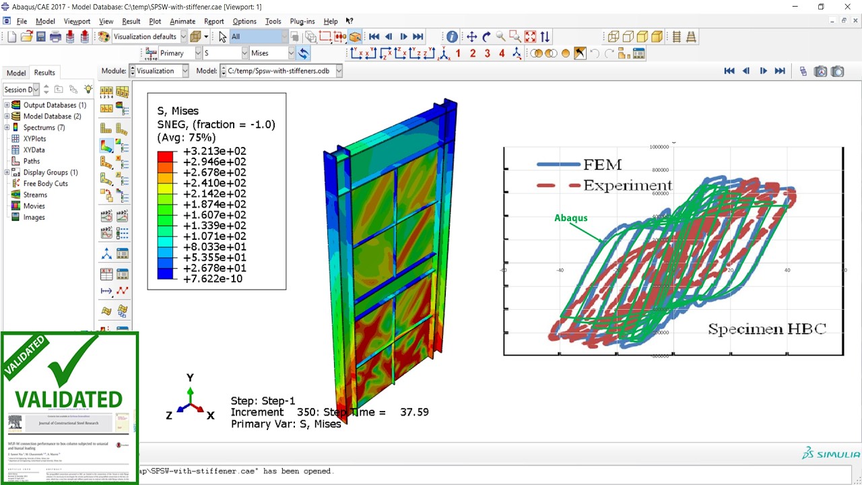This screenshot has width=862, height=485.
Task: Click the first frame button in toolbar
Action: (374, 37)
